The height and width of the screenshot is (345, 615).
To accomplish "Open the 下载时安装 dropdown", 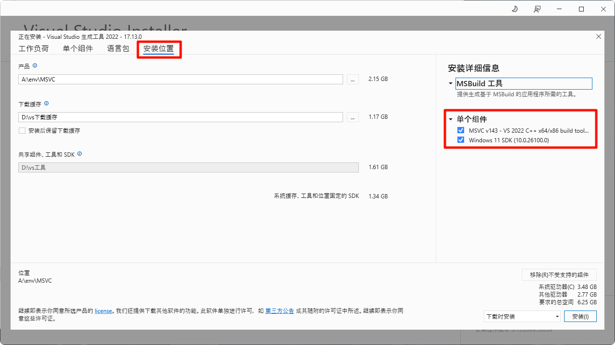I will point(522,316).
